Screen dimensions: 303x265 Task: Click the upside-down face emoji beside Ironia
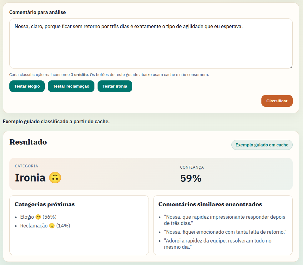tap(55, 178)
